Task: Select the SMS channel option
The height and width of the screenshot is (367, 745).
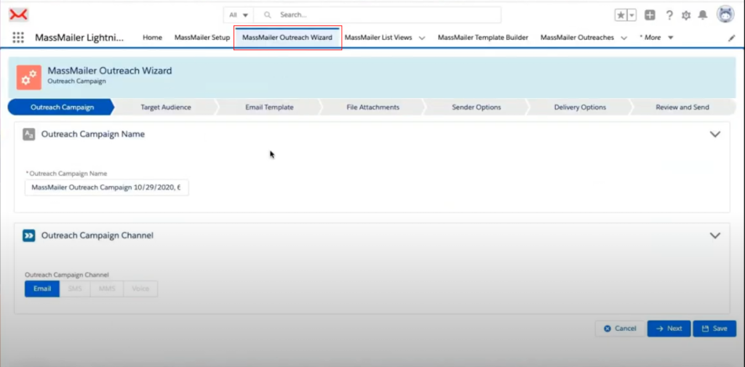Action: [x=75, y=289]
